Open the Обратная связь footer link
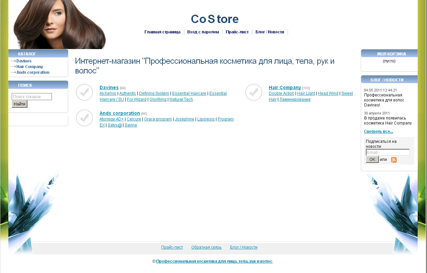 [x=206, y=247]
